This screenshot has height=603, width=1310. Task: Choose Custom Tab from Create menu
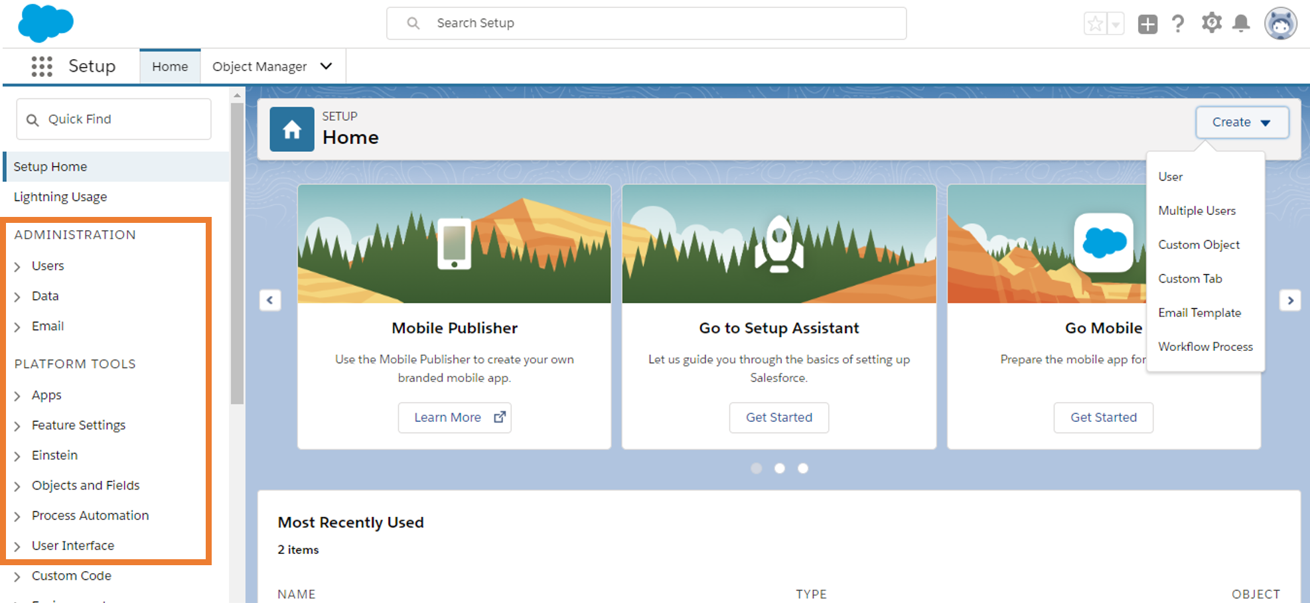click(1190, 279)
